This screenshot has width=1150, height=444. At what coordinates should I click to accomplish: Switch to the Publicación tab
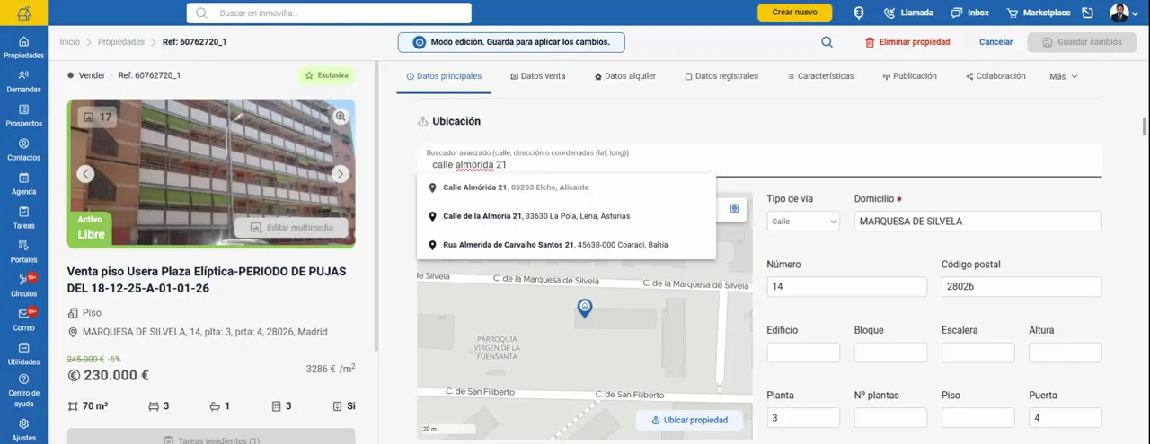tap(909, 76)
